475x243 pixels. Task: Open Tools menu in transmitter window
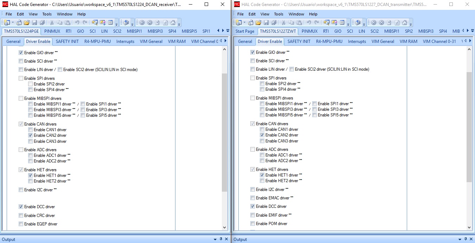click(x=279, y=14)
